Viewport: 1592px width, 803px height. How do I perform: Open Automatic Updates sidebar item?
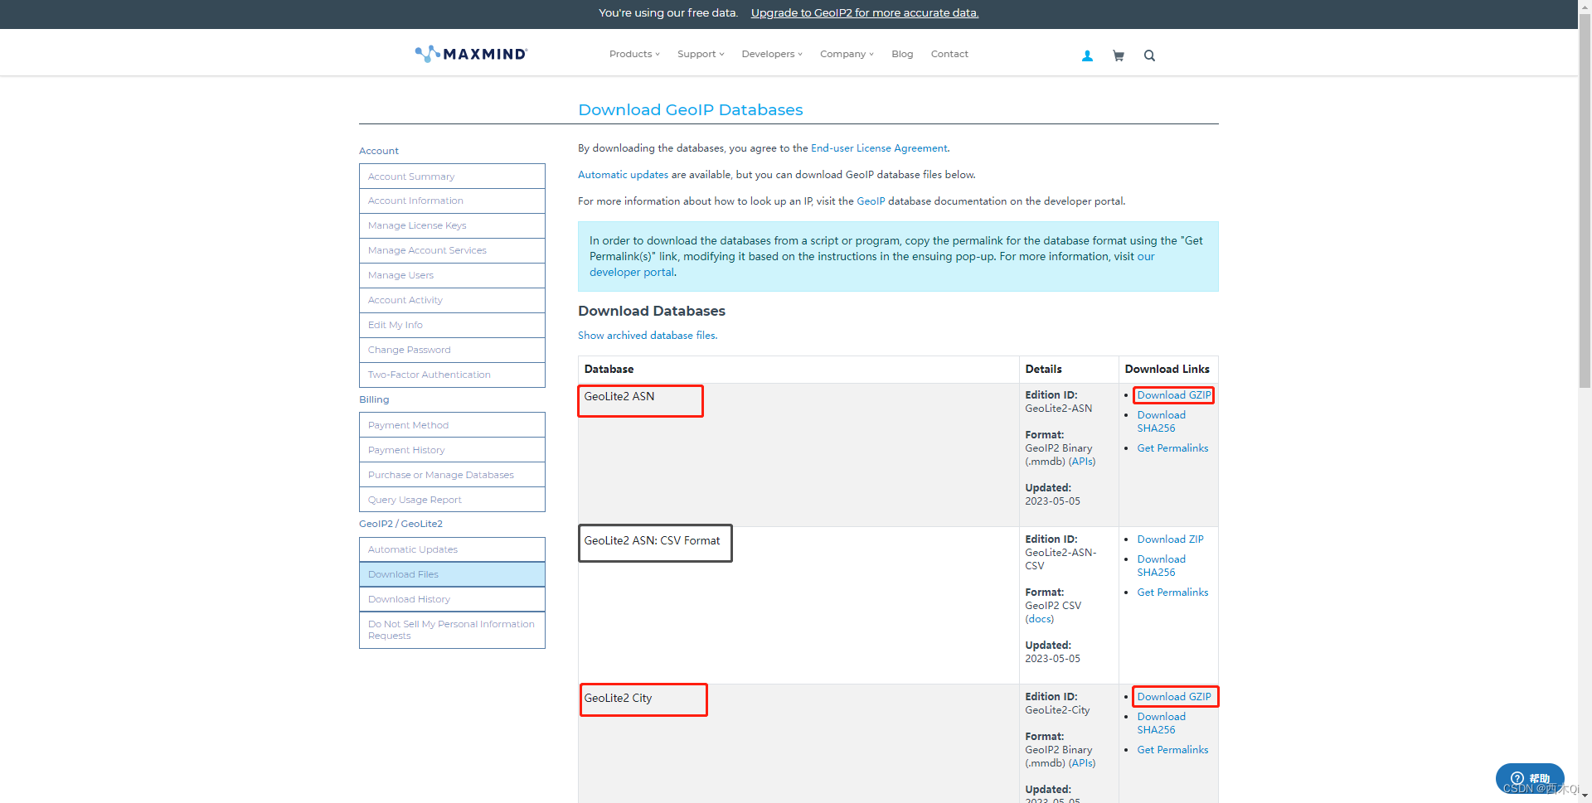[452, 549]
